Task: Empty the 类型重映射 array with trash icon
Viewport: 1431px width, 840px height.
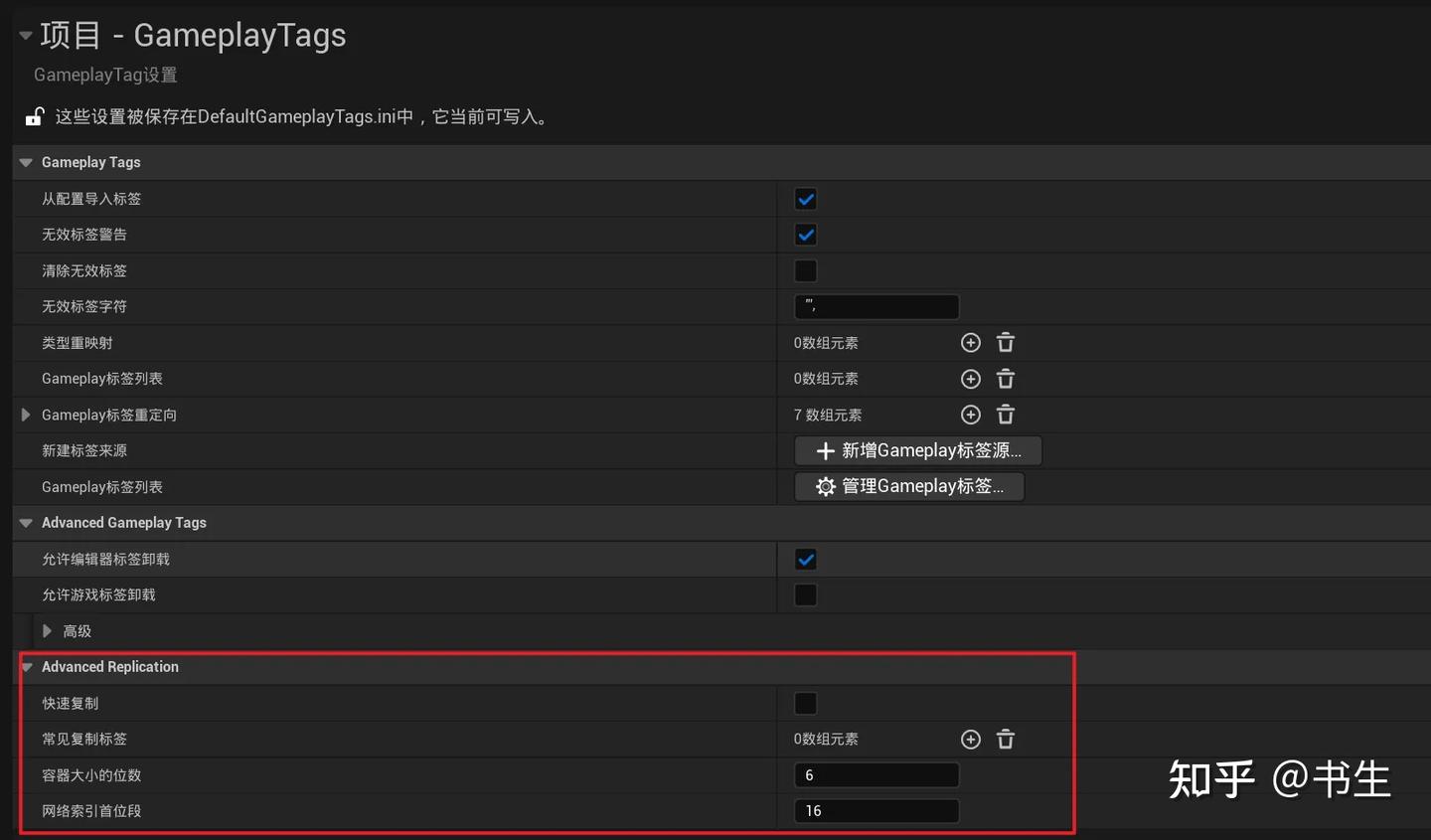Action: coord(1006,343)
